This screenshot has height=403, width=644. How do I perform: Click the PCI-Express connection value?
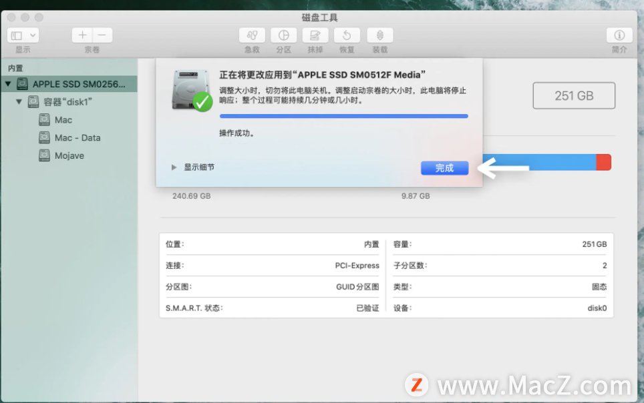coord(357,266)
